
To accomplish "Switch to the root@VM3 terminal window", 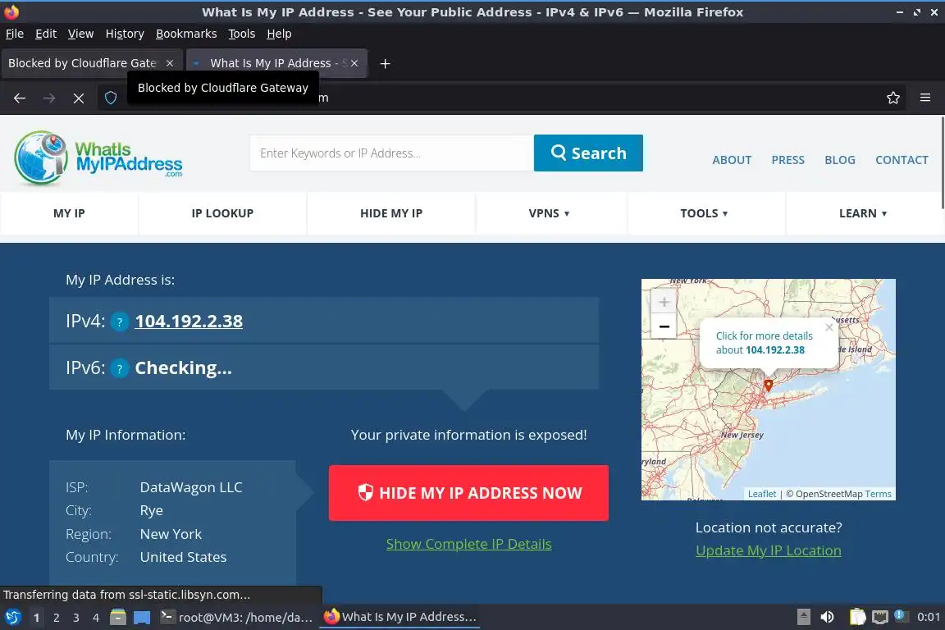I will pos(237,617).
